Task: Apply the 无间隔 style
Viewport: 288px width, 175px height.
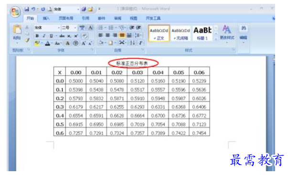Action: [x=181, y=33]
